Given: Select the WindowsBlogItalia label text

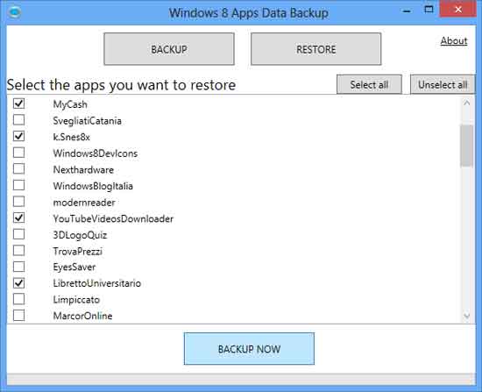Looking at the screenshot, I should 93,186.
